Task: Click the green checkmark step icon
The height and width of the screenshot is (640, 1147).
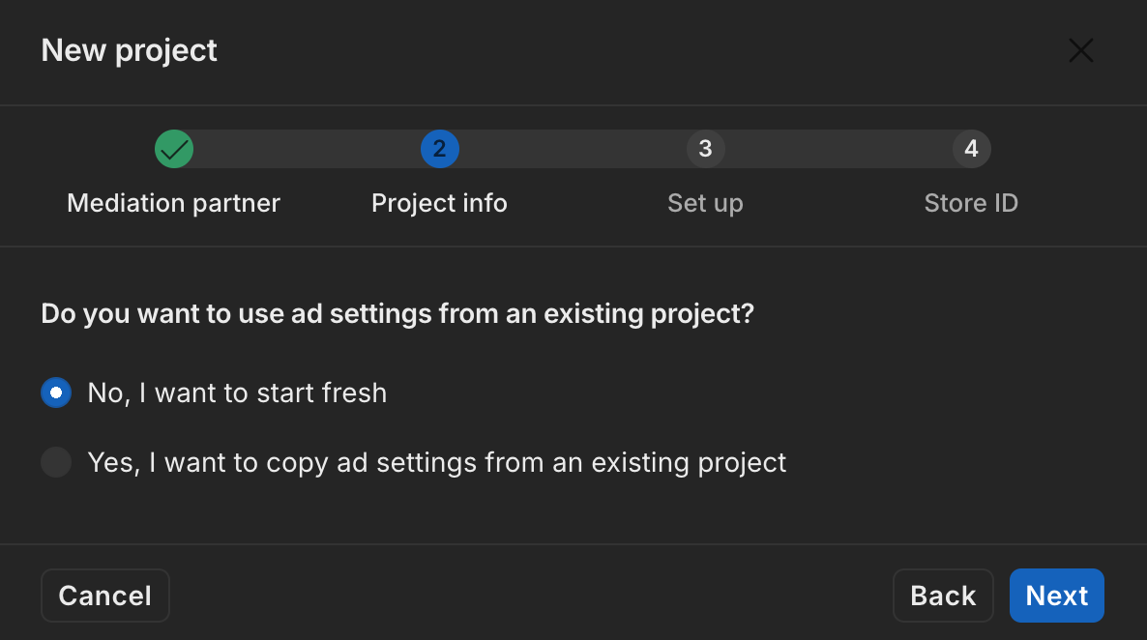Action: point(174,149)
